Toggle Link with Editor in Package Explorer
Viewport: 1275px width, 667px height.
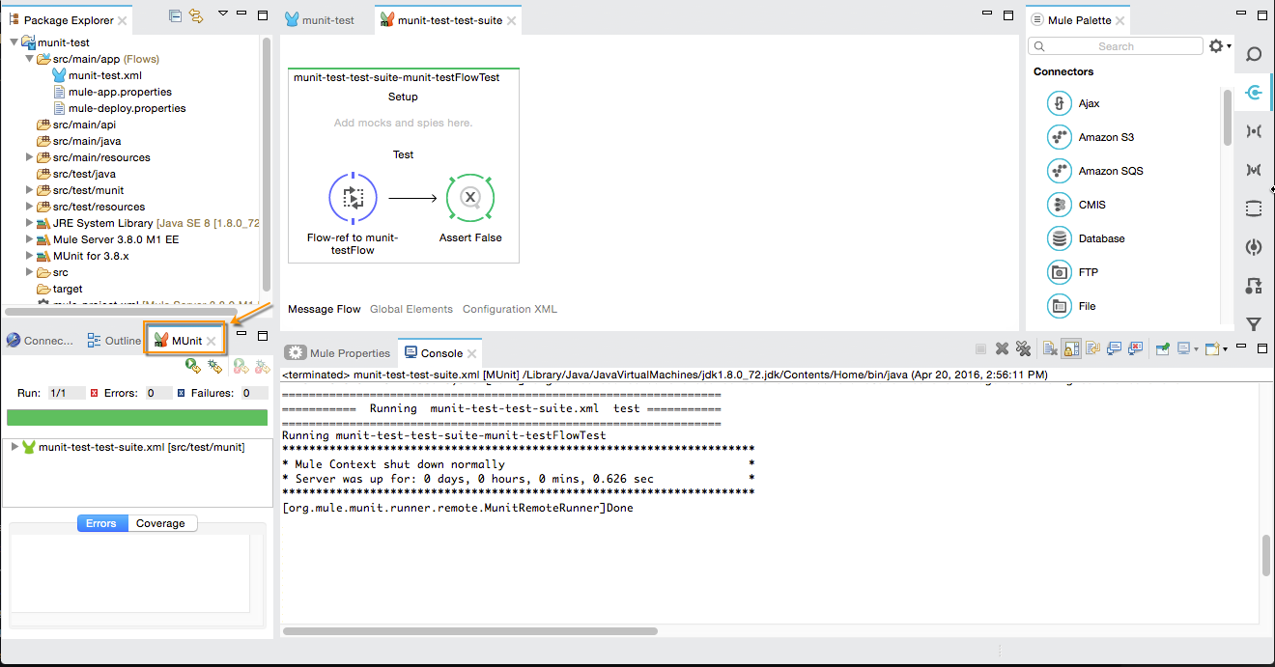(x=196, y=16)
